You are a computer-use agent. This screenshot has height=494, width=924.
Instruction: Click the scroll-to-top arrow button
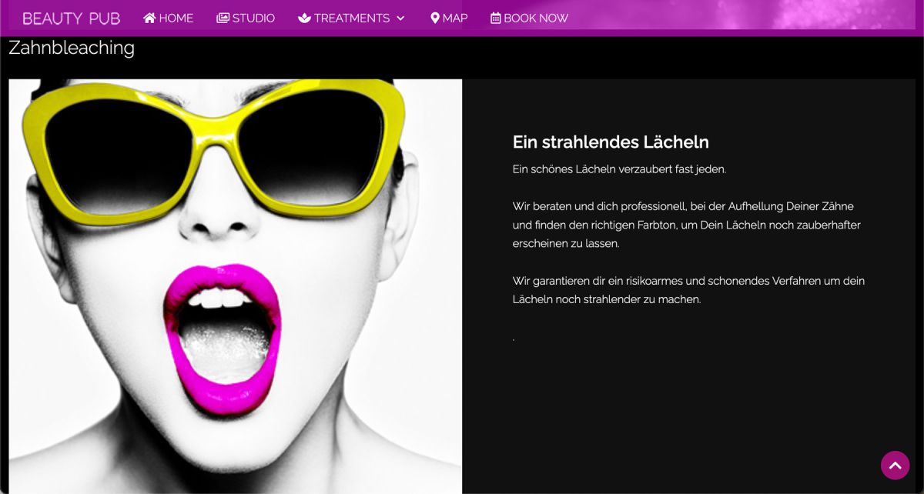tap(895, 465)
